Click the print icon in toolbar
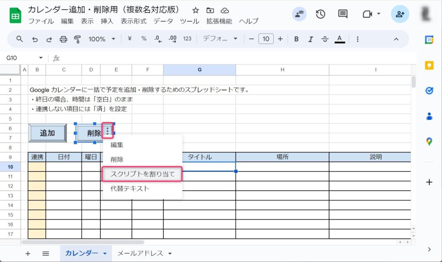The height and width of the screenshot is (262, 442). (x=63, y=39)
